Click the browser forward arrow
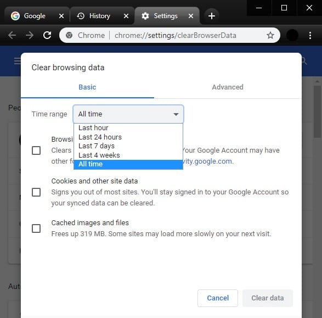 (30, 35)
